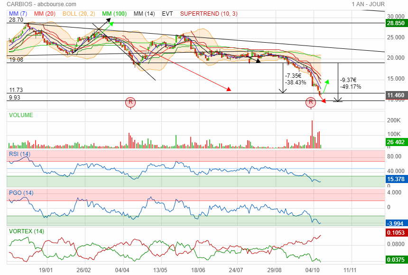Click the 200K volume axis label
408x275 pixels.
[394, 120]
